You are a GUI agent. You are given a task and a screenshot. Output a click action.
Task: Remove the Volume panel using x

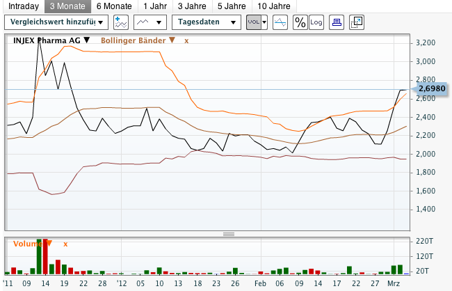tap(65, 244)
